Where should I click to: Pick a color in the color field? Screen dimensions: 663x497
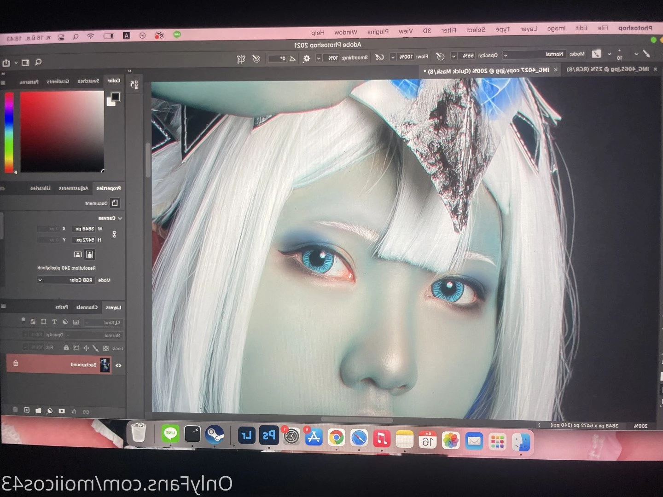(x=62, y=132)
